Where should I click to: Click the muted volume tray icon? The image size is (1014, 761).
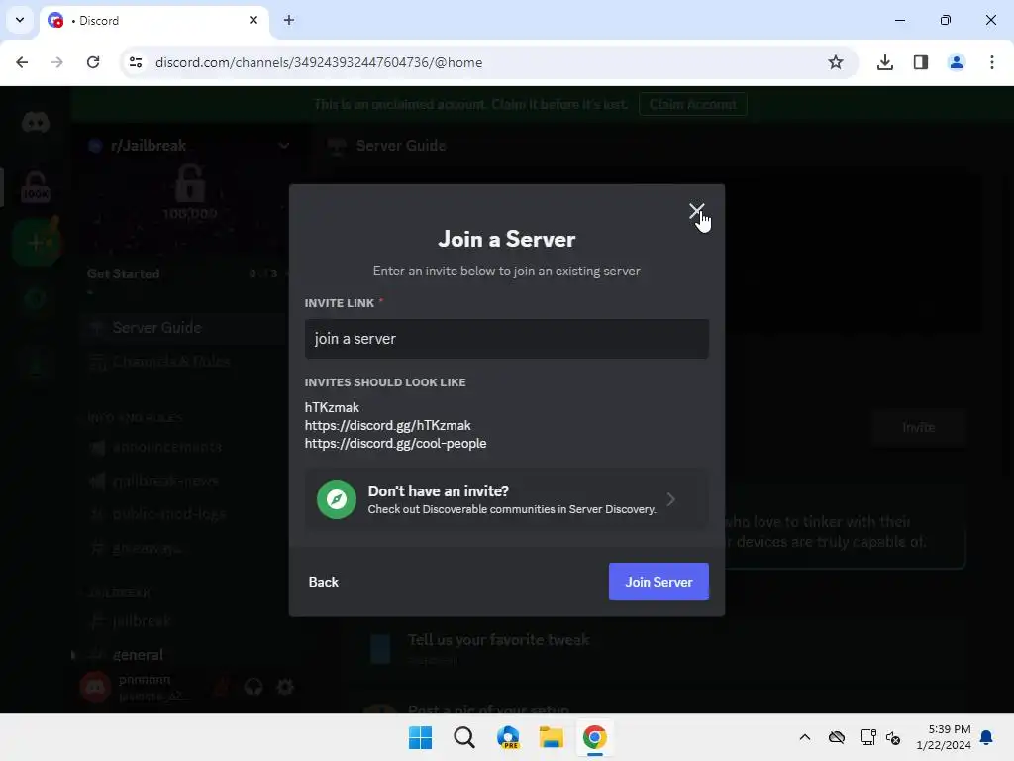pos(894,737)
